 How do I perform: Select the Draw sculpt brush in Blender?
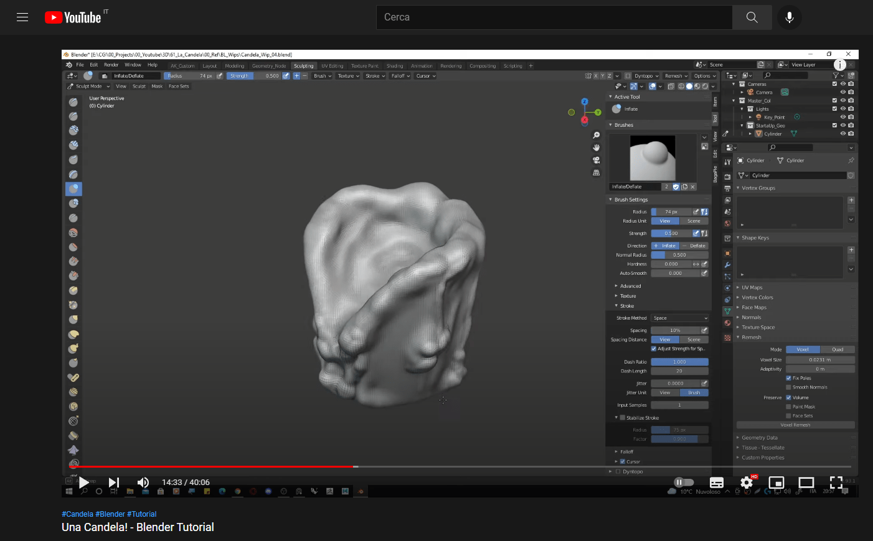(73, 102)
